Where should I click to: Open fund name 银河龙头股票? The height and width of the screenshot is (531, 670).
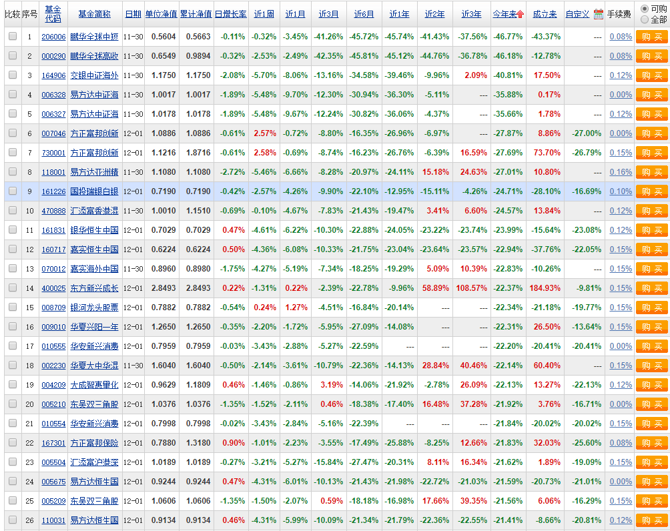click(95, 307)
